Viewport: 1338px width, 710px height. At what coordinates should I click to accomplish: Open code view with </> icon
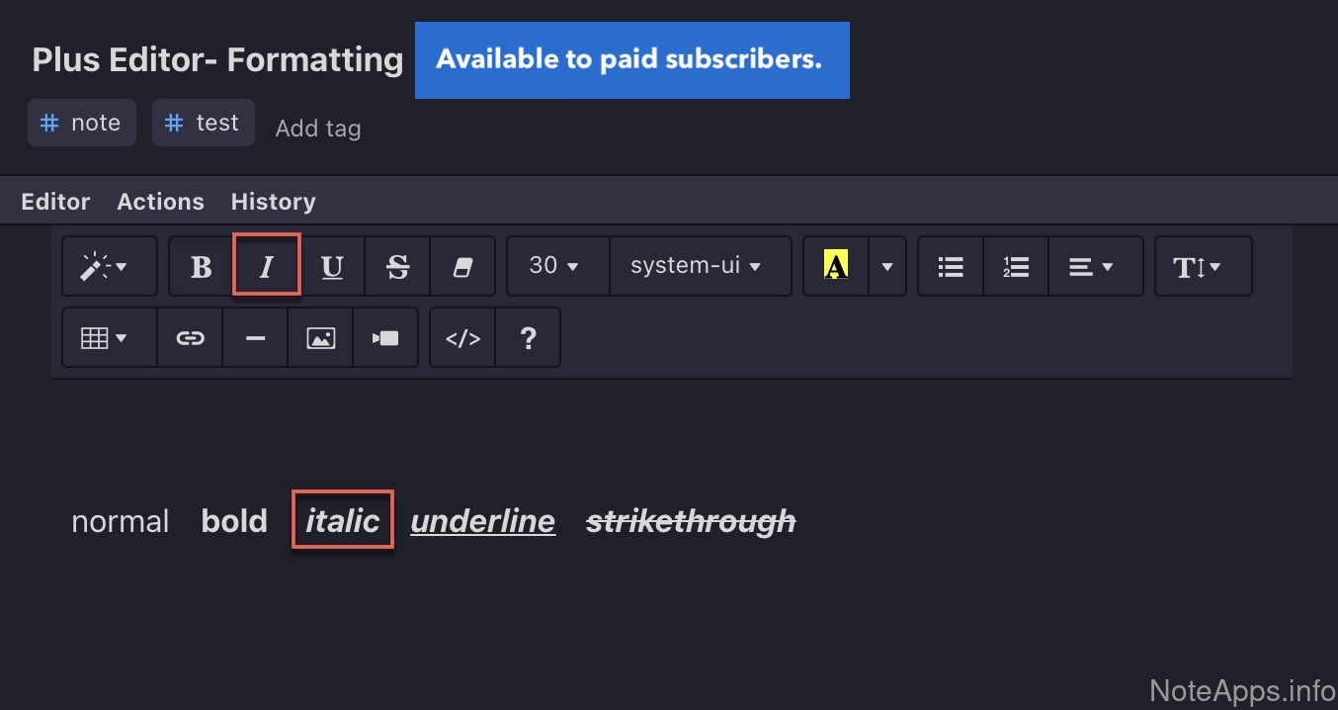(x=462, y=338)
